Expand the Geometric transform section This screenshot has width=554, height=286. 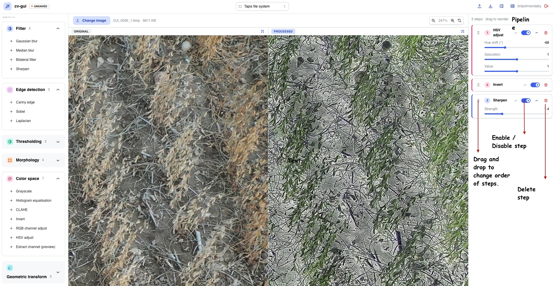click(58, 272)
